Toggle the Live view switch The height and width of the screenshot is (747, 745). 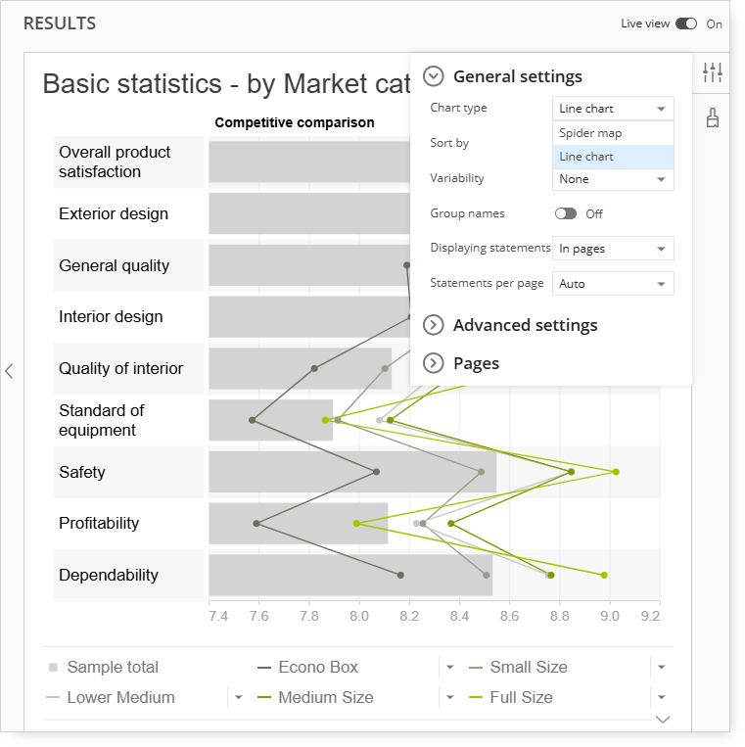tap(686, 23)
